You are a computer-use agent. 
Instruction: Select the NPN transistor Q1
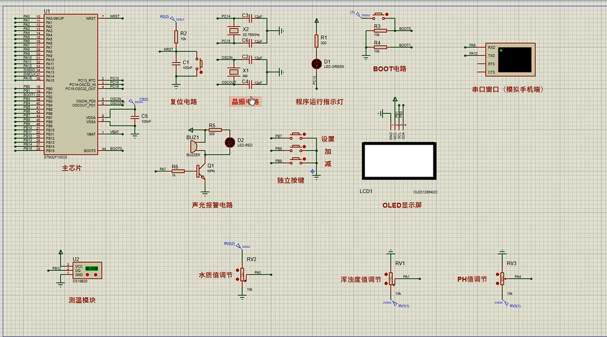tap(201, 171)
